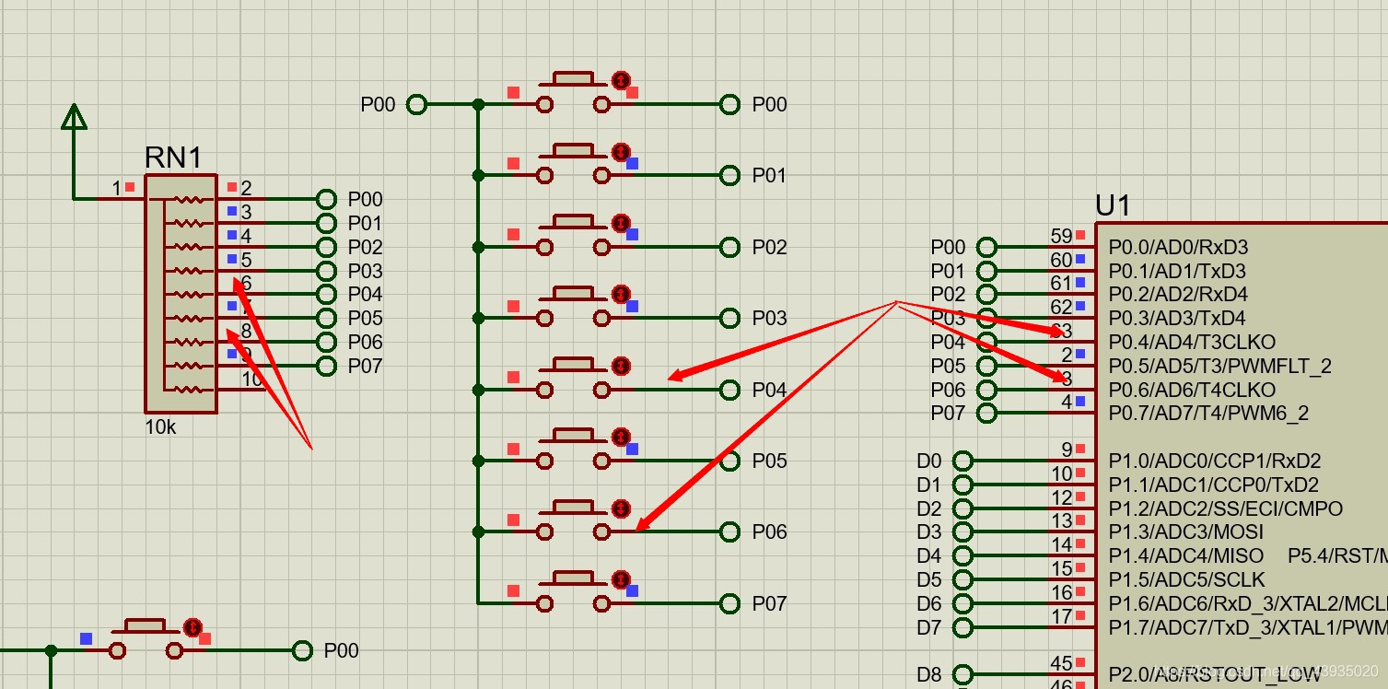Toggle the latch dot on the bottom-left push button
This screenshot has height=689, width=1388.
coord(192,627)
